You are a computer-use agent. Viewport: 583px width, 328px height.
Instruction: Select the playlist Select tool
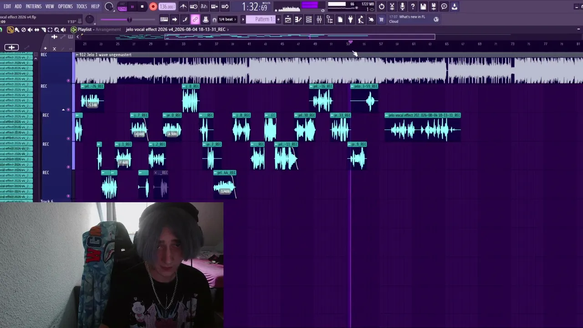coord(50,30)
